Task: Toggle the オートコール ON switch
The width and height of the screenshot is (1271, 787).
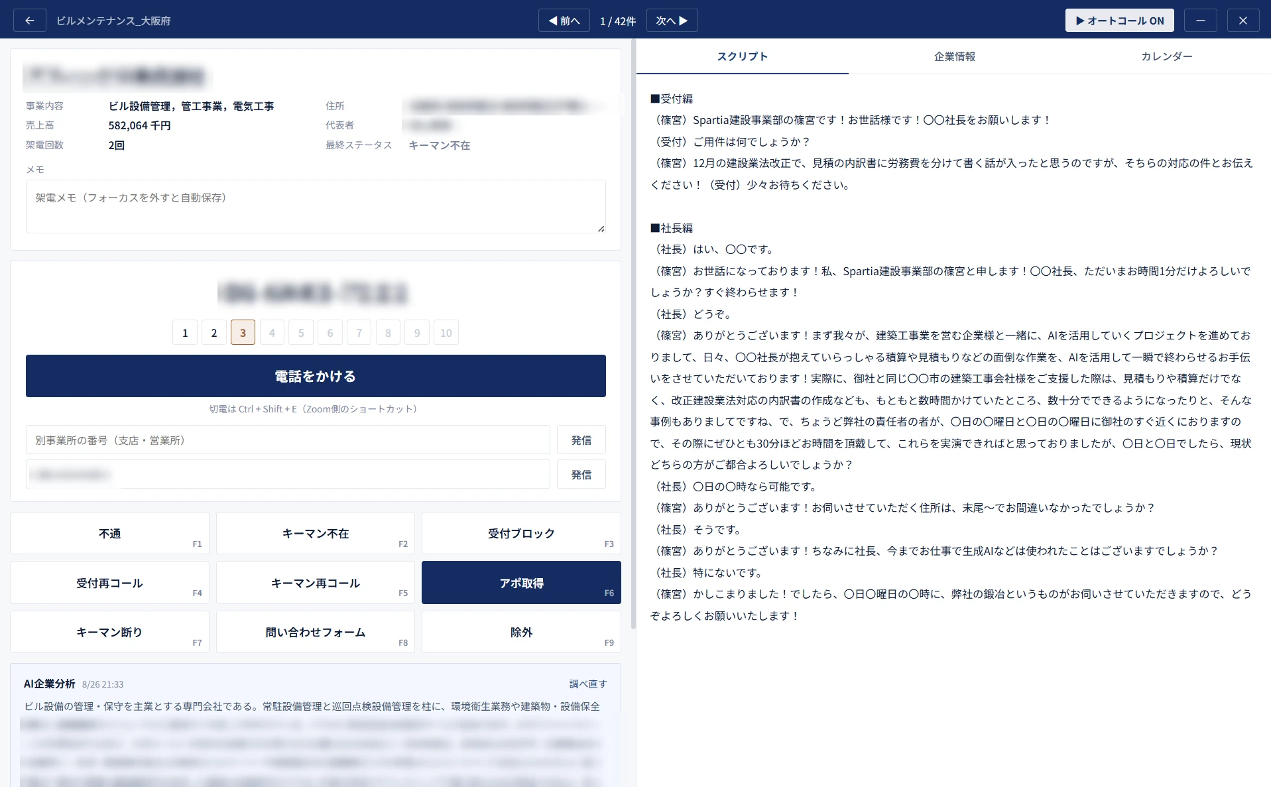Action: tap(1119, 21)
